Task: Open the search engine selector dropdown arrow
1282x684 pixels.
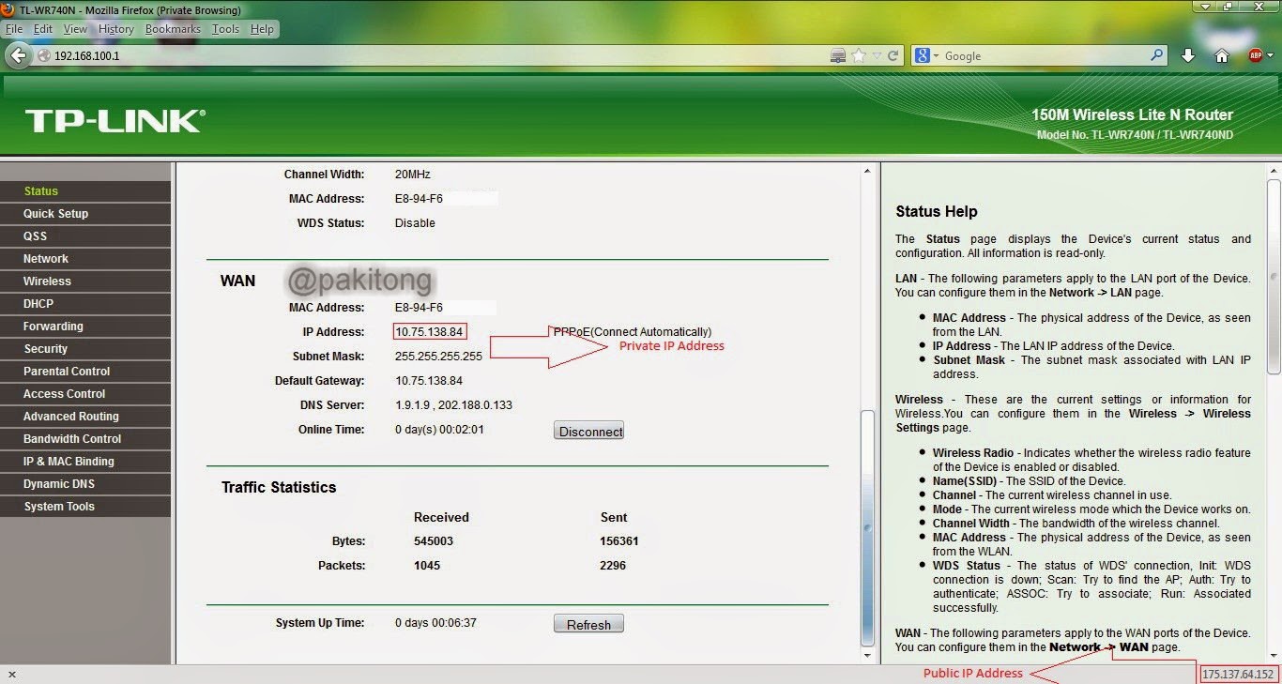Action: pyautogui.click(x=936, y=56)
